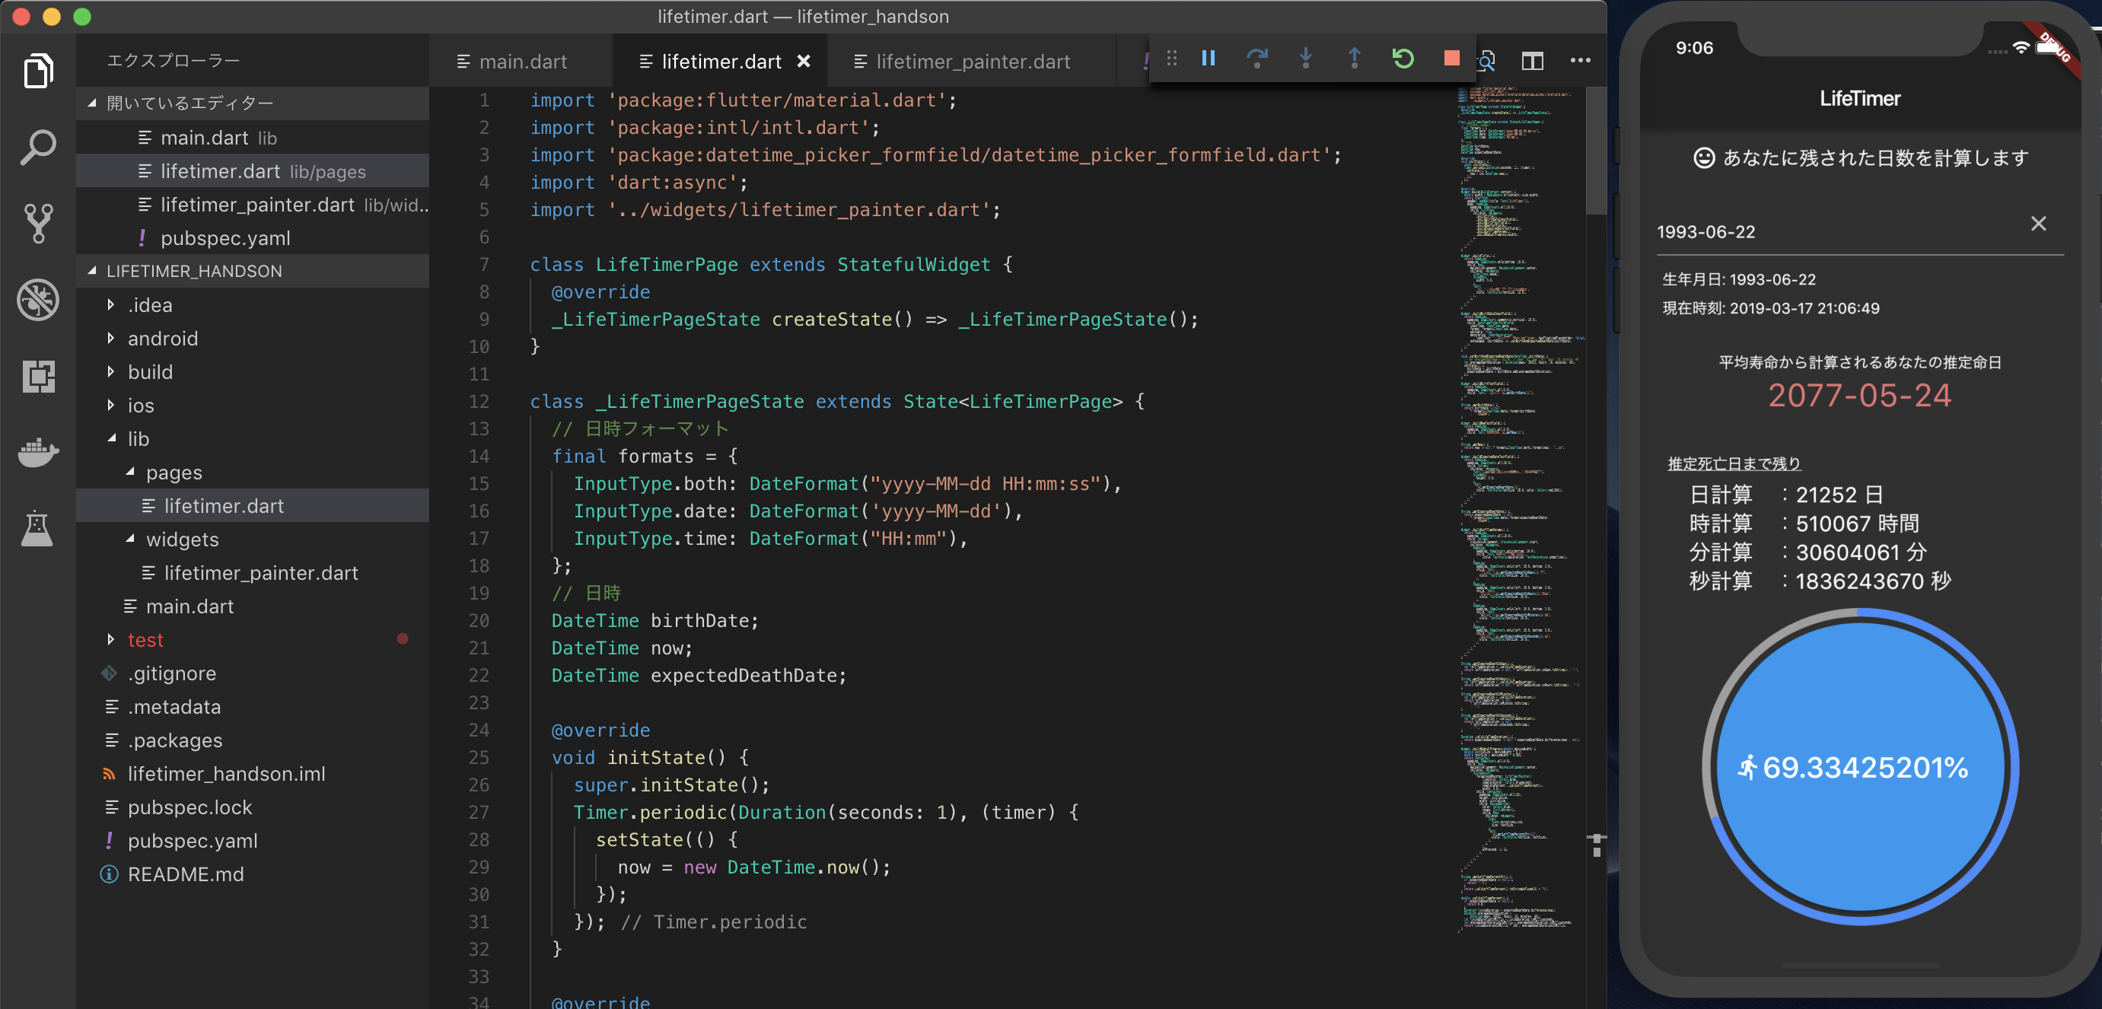Expand the android folder

click(253, 339)
